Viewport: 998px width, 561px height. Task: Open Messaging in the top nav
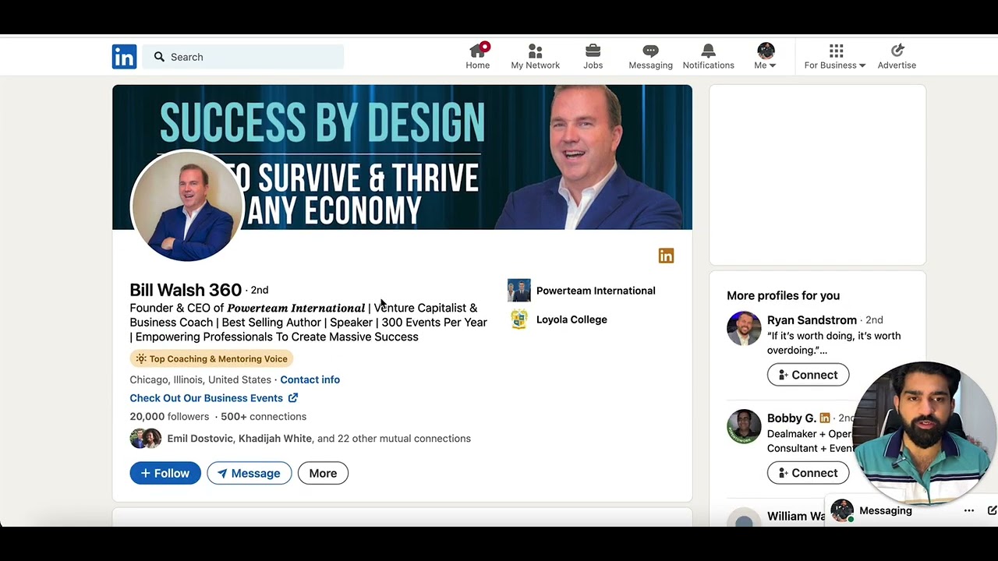click(650, 56)
